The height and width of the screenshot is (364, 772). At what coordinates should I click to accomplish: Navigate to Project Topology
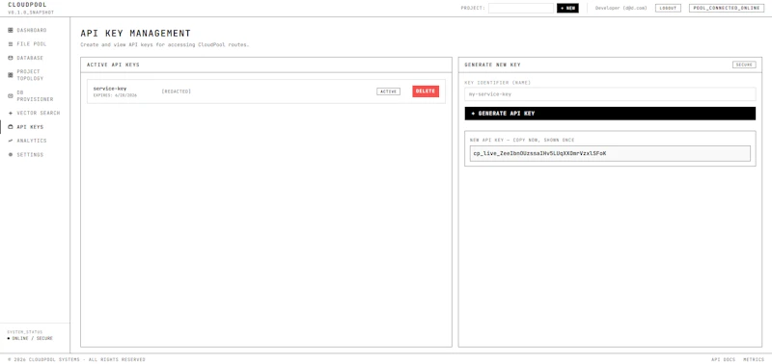[30, 75]
